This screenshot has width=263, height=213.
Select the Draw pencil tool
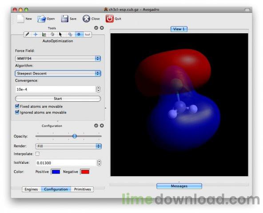(27, 34)
